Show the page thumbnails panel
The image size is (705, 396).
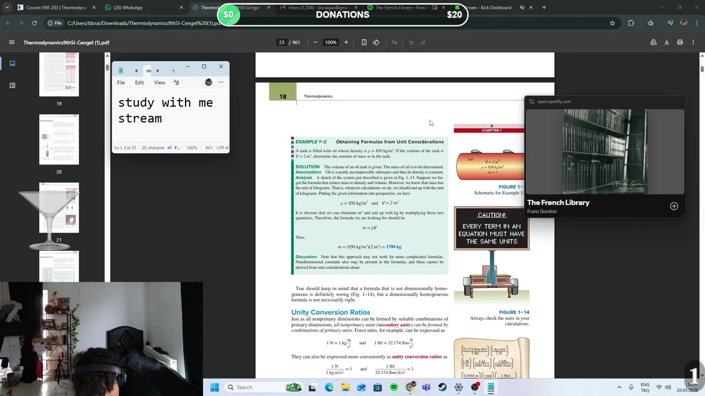pyautogui.click(x=12, y=63)
